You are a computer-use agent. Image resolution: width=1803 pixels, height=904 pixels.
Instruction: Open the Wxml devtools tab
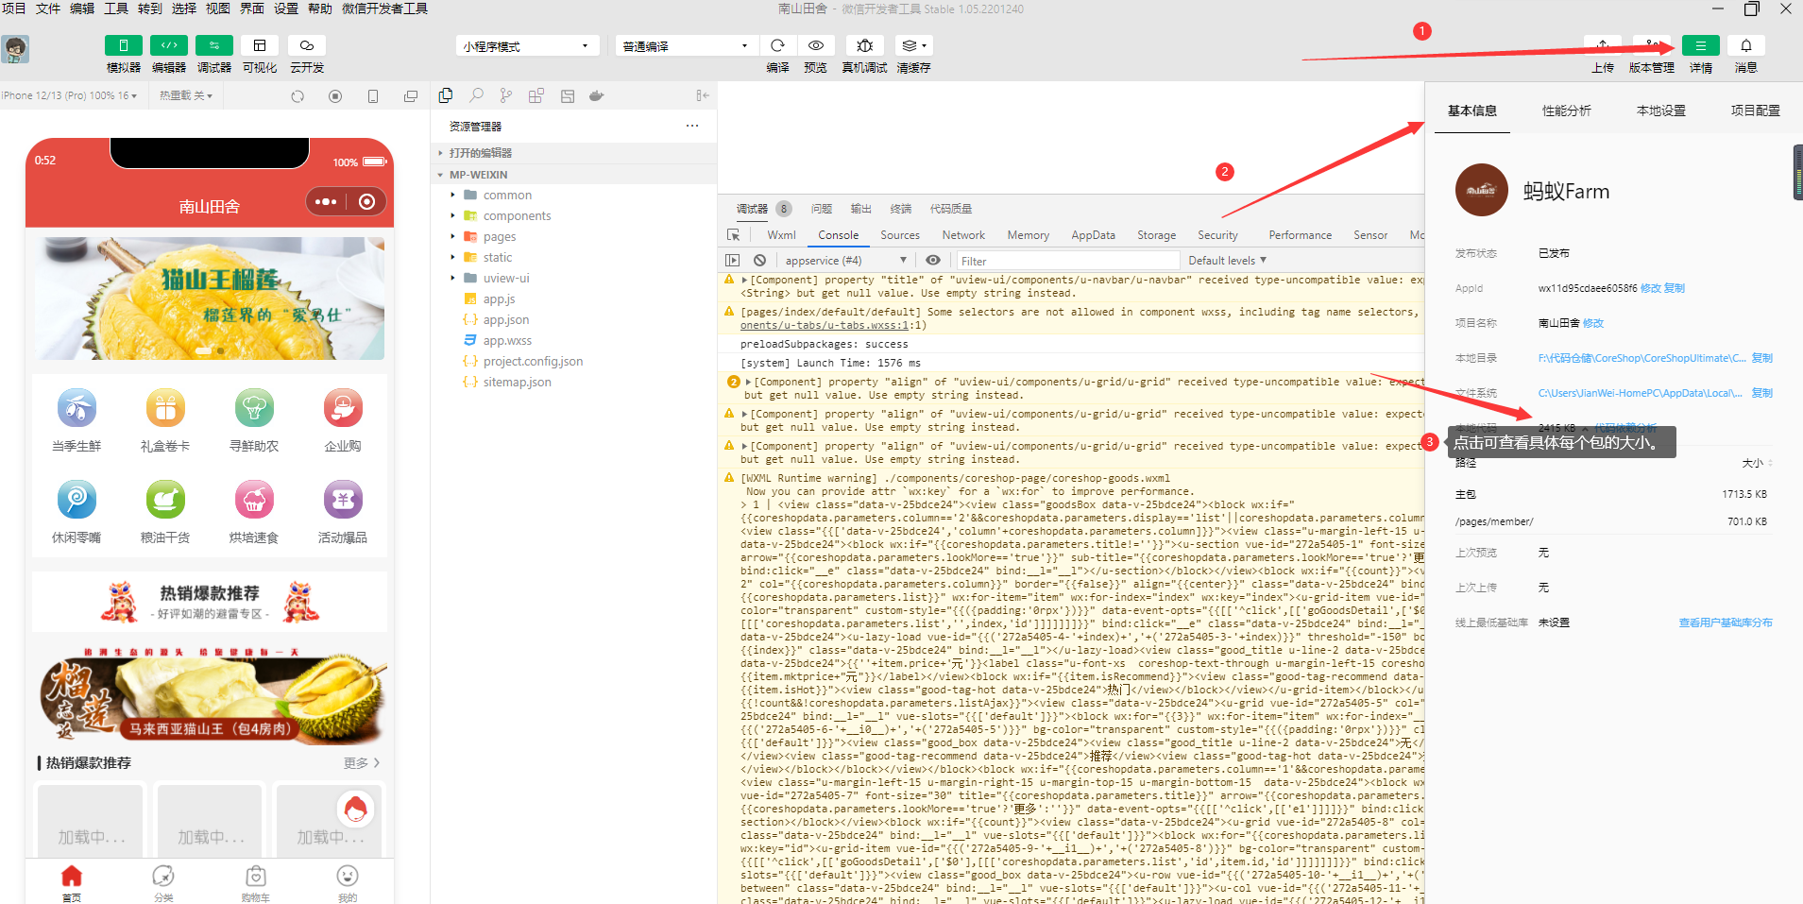pos(781,235)
